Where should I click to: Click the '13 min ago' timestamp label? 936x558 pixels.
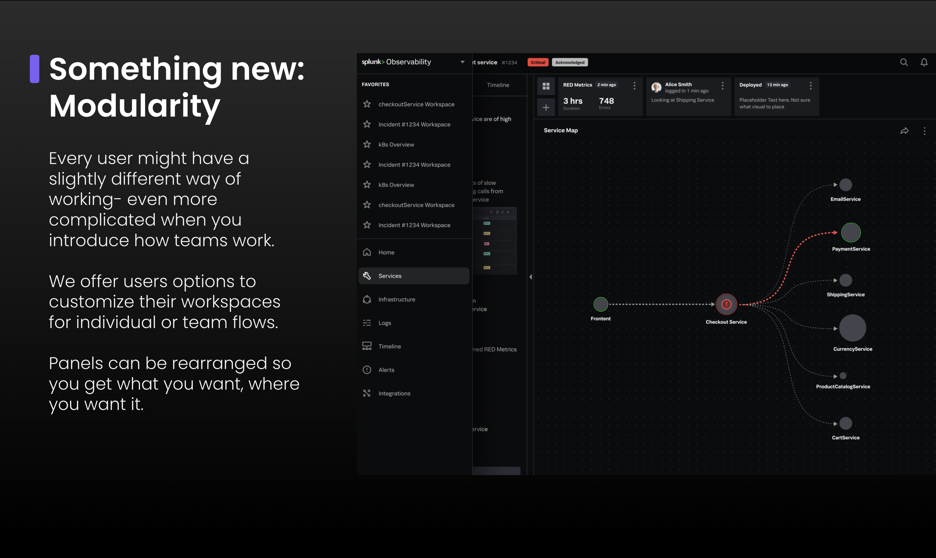click(x=777, y=85)
